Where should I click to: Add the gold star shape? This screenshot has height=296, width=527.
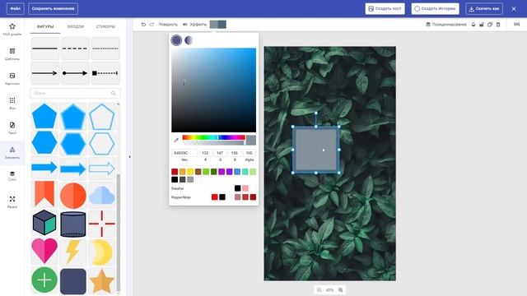pos(102,280)
